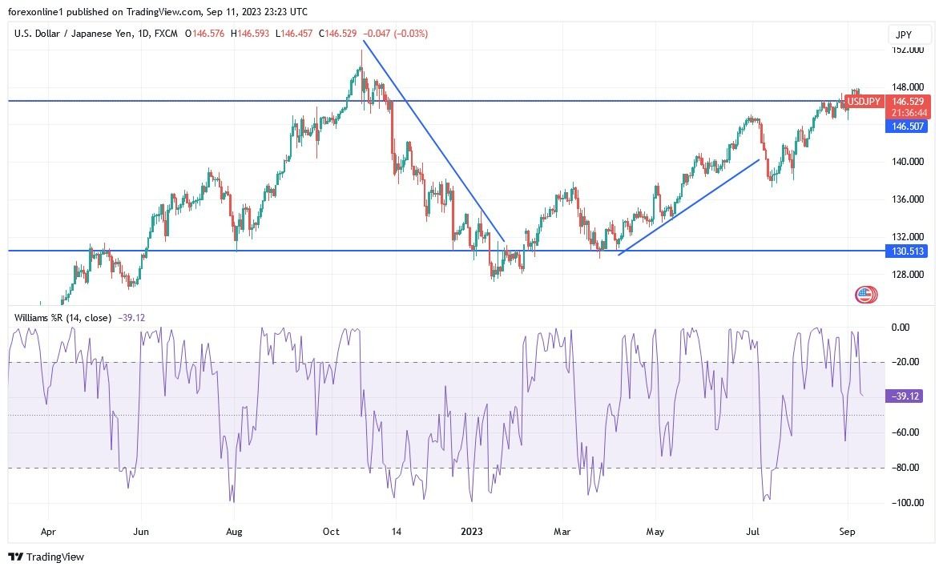Click the Sep label on time axis
Screen dimensions: 943x571
coord(847,532)
